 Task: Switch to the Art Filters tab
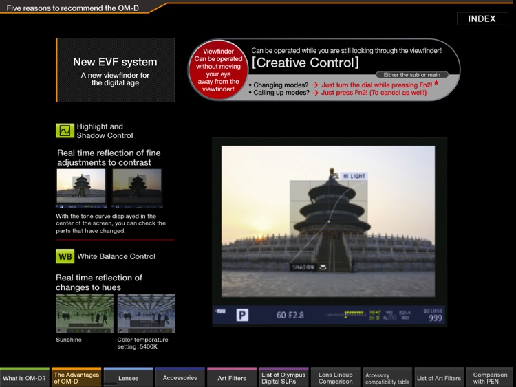click(x=232, y=377)
